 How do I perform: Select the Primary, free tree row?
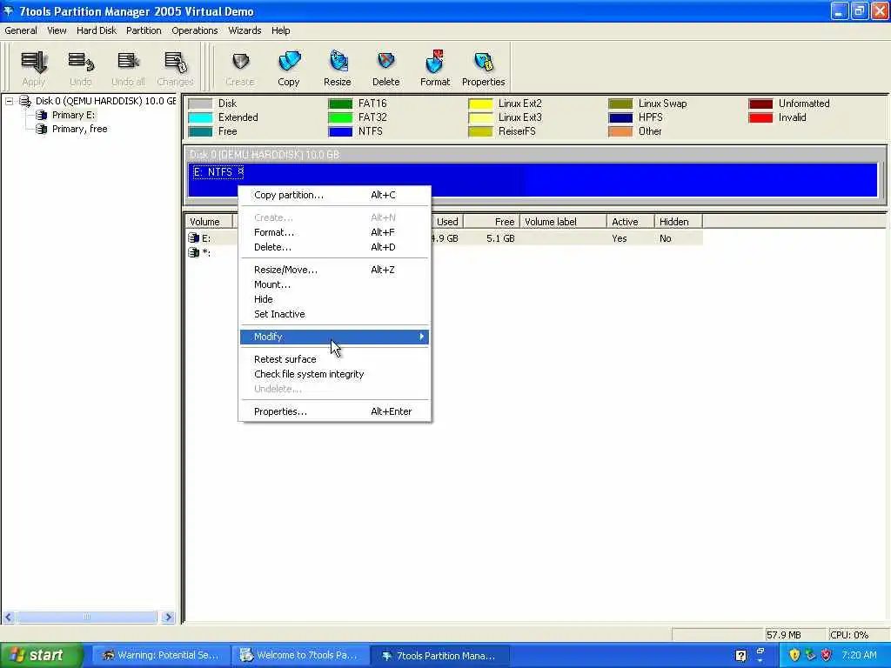tap(79, 129)
